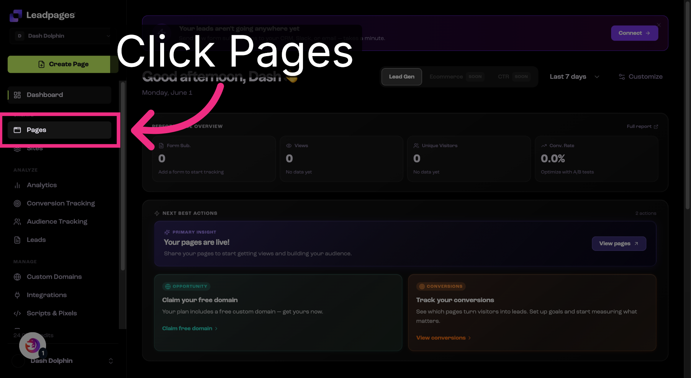Viewport: 691px width, 378px height.
Task: Click the 'Claim your free domain' heading
Action: 200,300
